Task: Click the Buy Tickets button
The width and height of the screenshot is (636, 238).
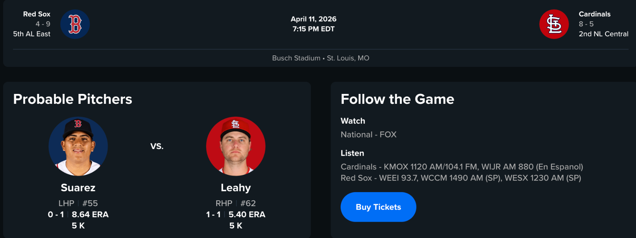Action: [378, 207]
